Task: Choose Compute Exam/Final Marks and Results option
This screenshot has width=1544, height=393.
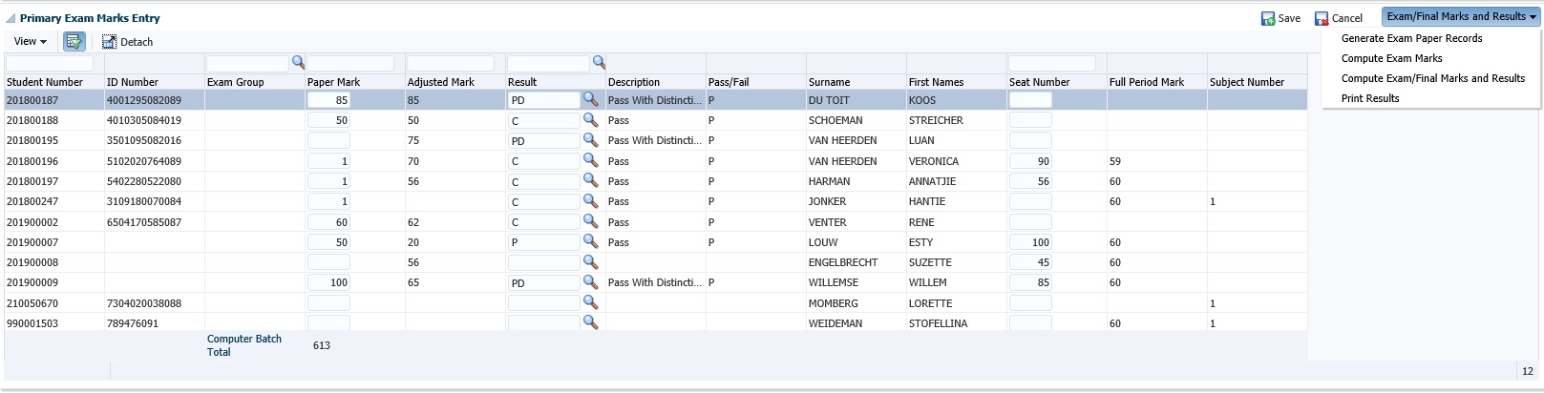Action: click(x=1432, y=78)
